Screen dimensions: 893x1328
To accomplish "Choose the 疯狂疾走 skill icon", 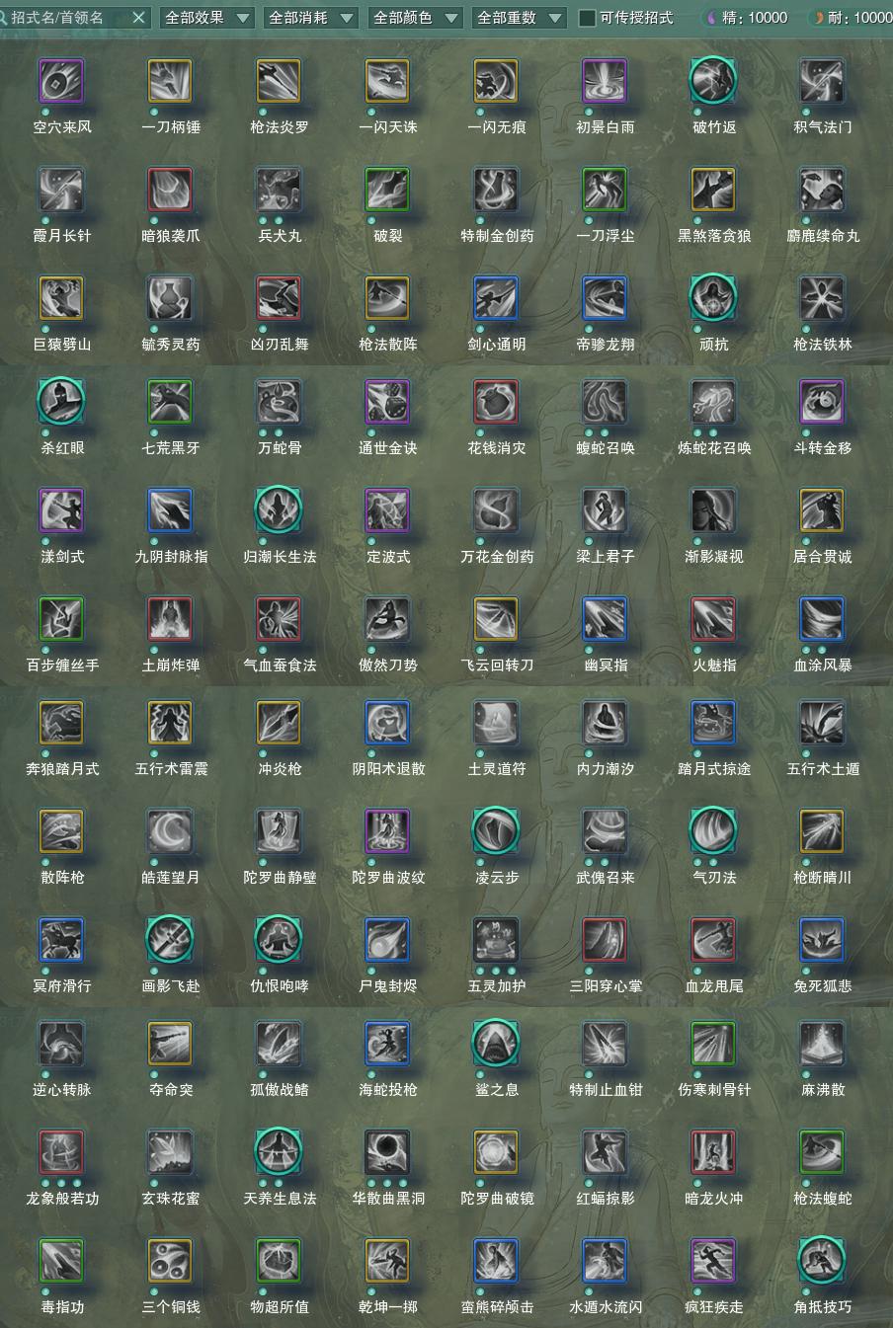I will tap(713, 1262).
